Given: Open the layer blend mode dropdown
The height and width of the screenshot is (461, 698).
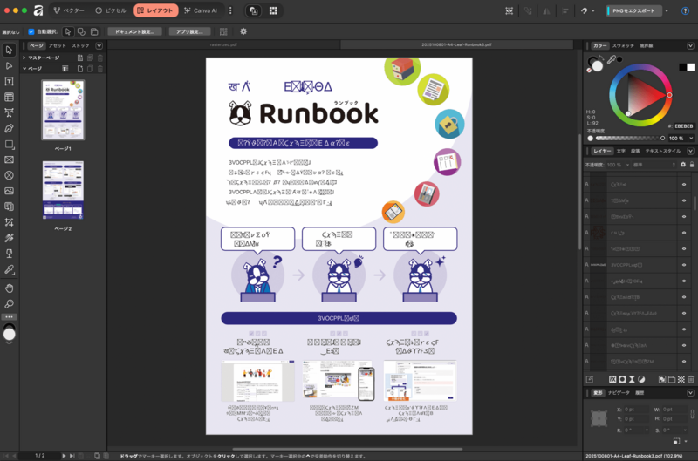Looking at the screenshot, I should coord(654,165).
